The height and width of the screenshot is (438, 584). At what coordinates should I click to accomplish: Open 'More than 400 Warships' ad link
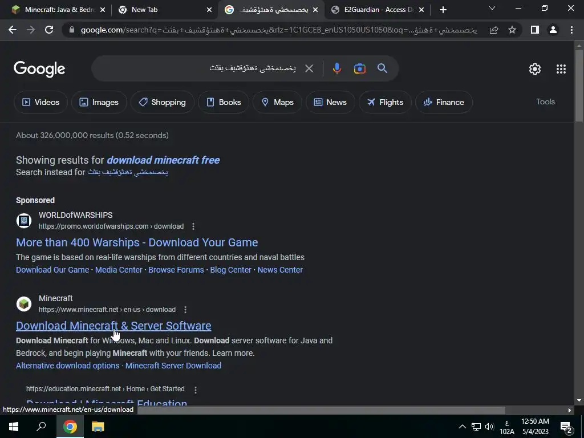click(137, 242)
